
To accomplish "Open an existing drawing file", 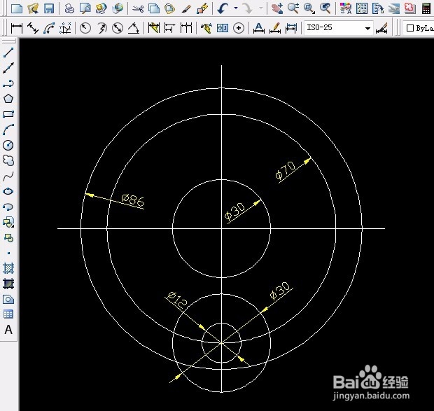I will [x=33, y=8].
